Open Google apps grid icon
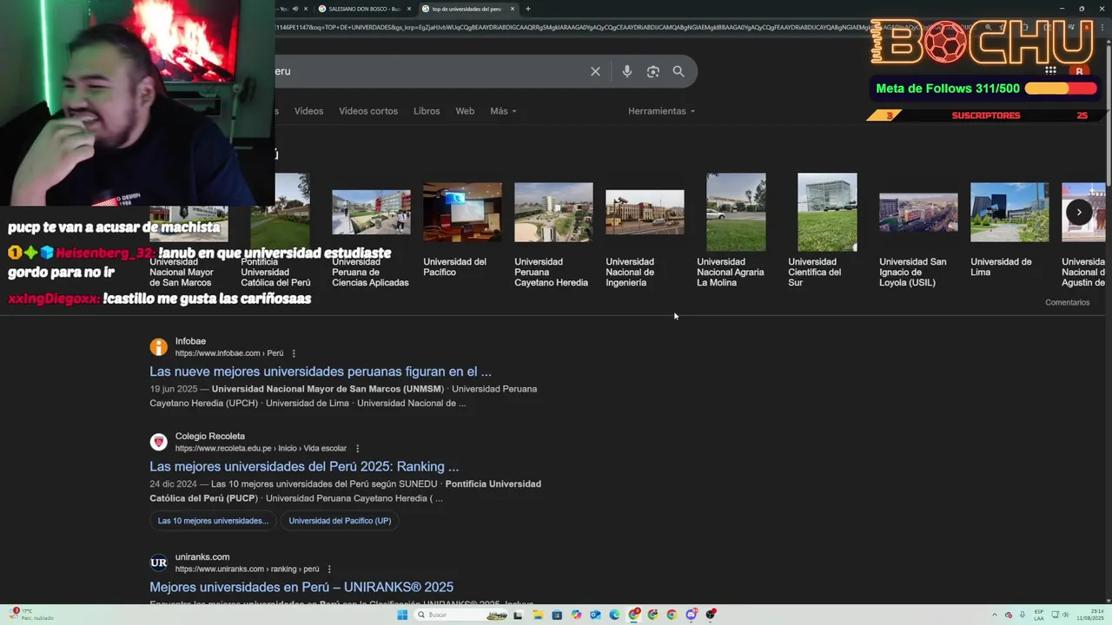 click(x=1050, y=71)
